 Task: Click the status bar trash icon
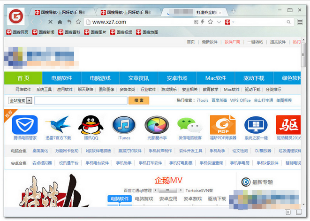tap(288, 212)
